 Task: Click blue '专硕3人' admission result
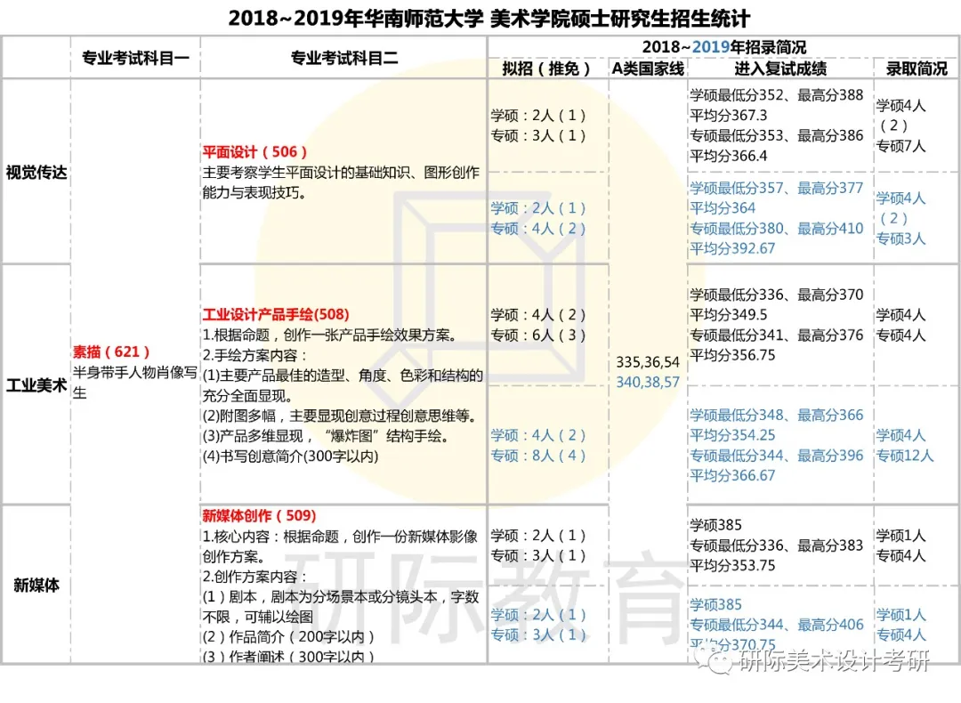point(900,239)
